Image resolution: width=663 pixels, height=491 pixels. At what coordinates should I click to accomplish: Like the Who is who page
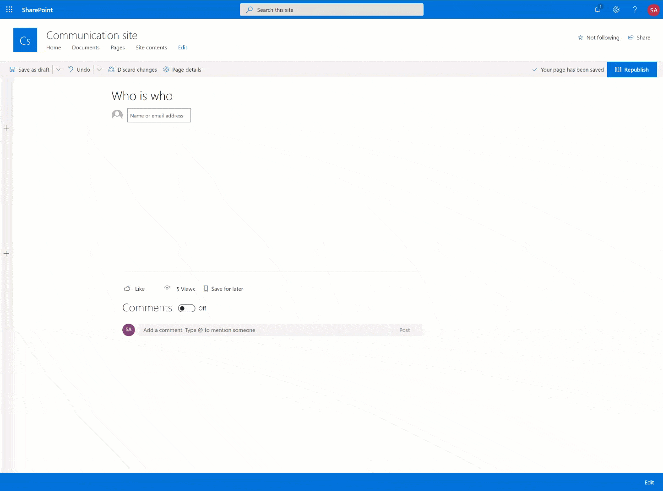[x=134, y=288]
